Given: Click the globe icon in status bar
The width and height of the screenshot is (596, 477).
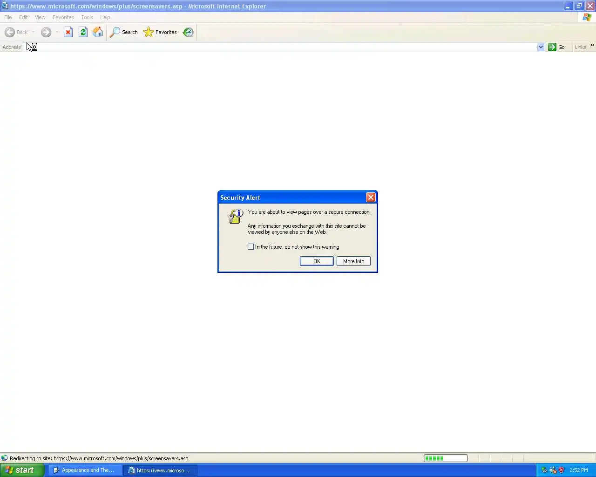Looking at the screenshot, I should tap(5, 458).
